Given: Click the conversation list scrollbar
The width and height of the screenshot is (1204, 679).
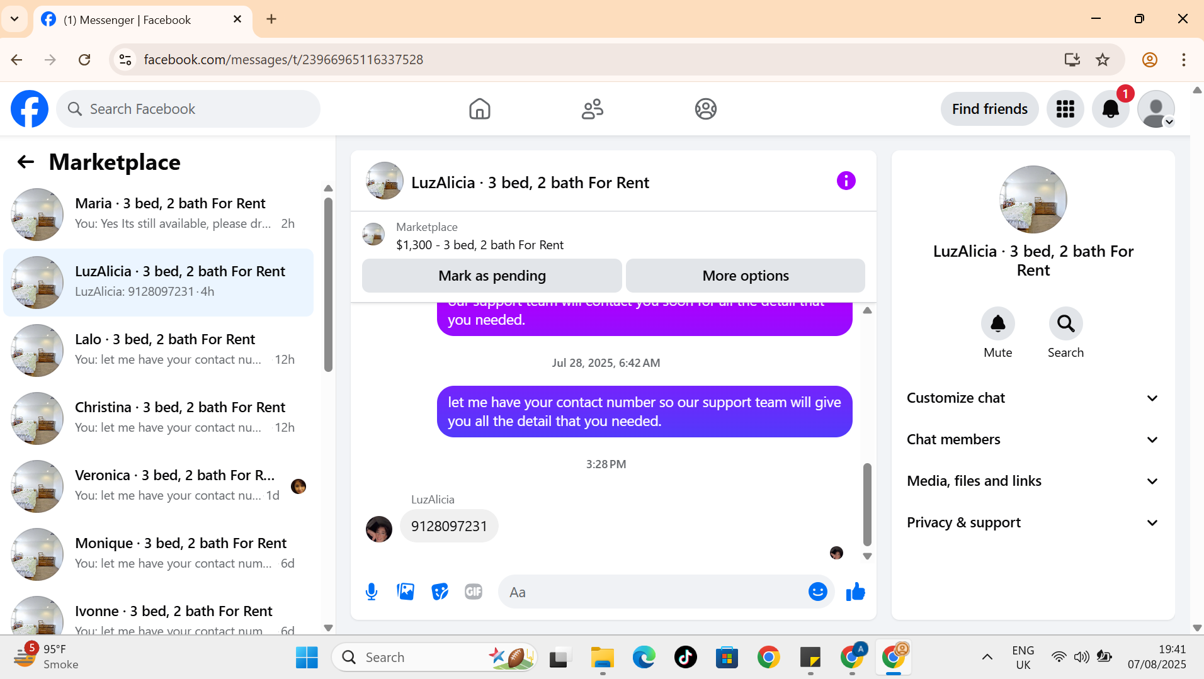Looking at the screenshot, I should (328, 284).
